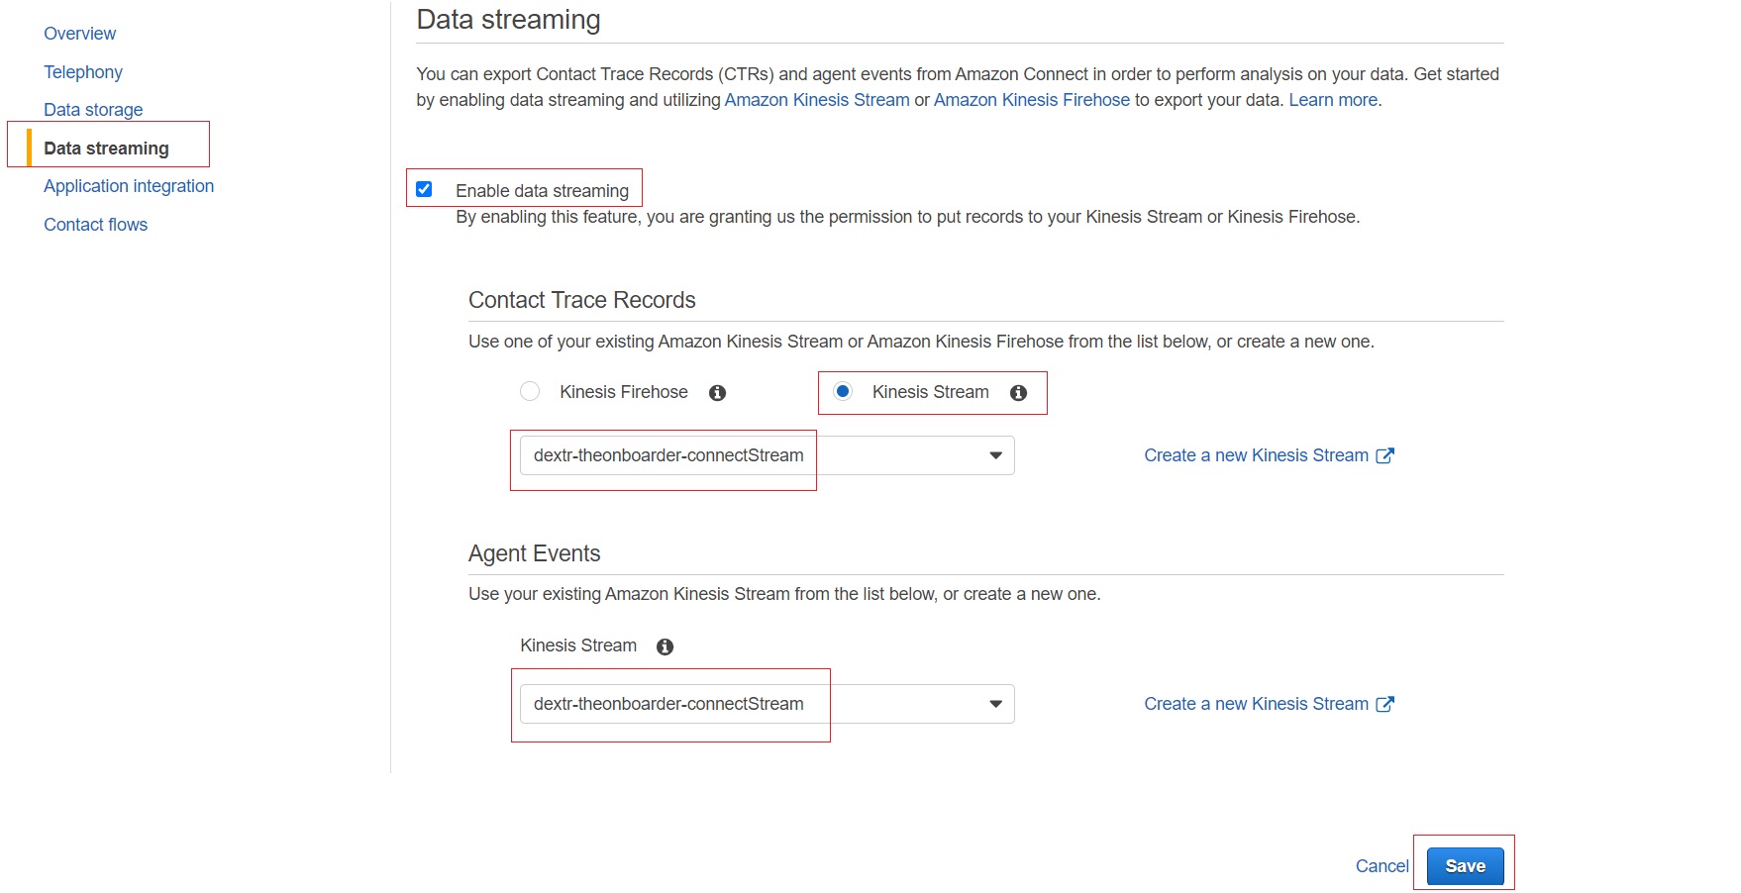Navigate to Contact flows
This screenshot has height=893, width=1741.
point(96,225)
